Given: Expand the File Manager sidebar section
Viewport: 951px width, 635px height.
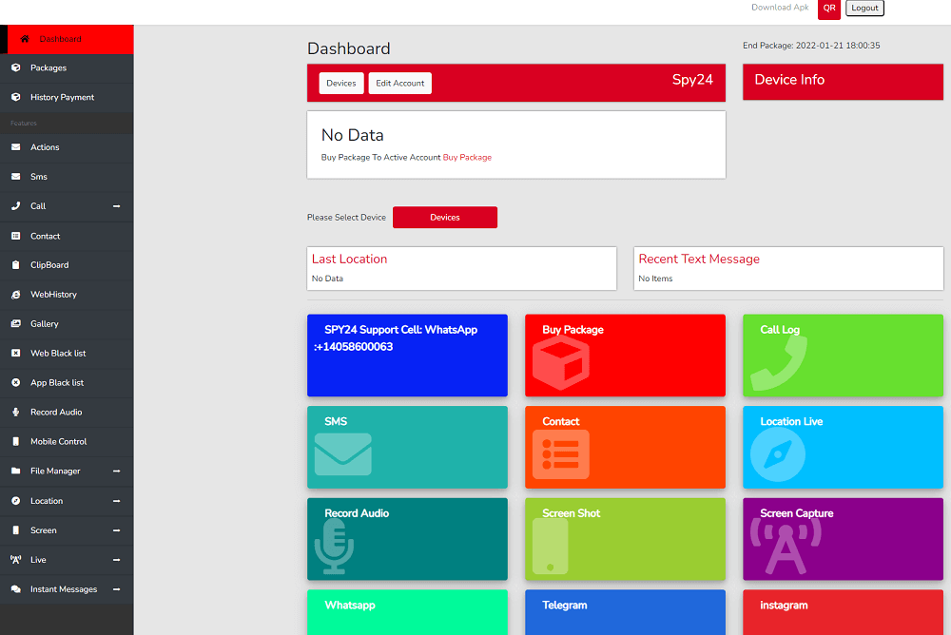Looking at the screenshot, I should point(116,471).
